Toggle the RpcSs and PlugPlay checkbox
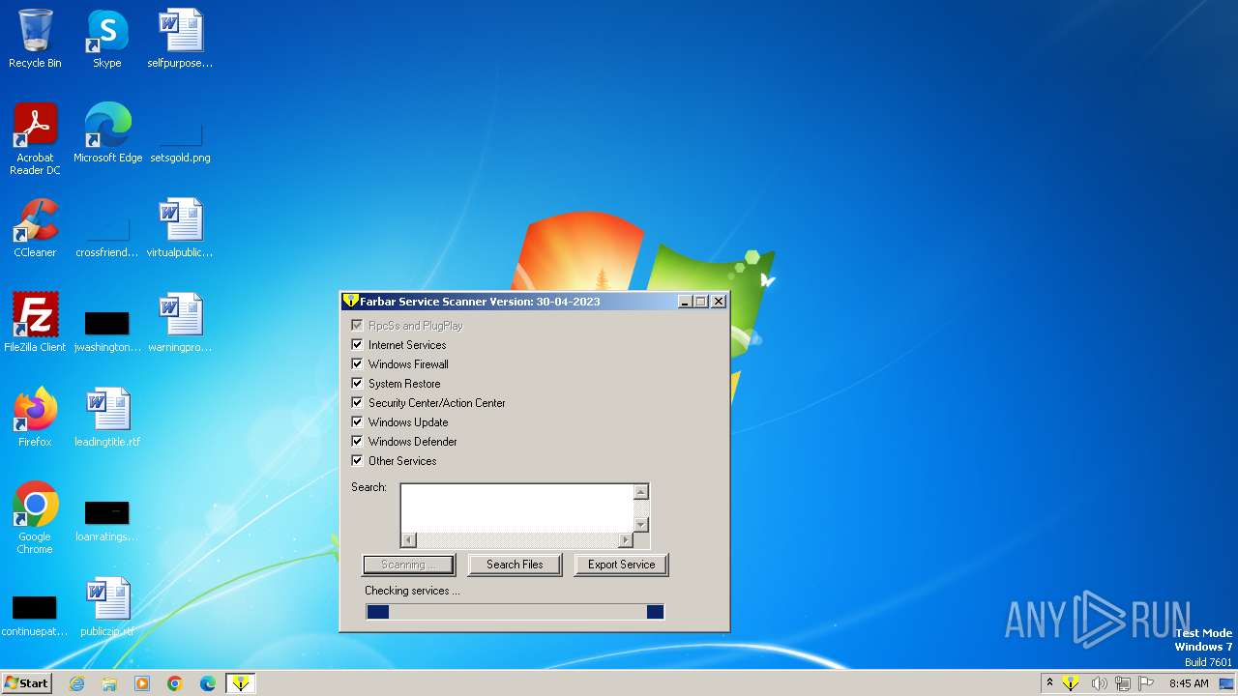The height and width of the screenshot is (696, 1238). click(358, 326)
